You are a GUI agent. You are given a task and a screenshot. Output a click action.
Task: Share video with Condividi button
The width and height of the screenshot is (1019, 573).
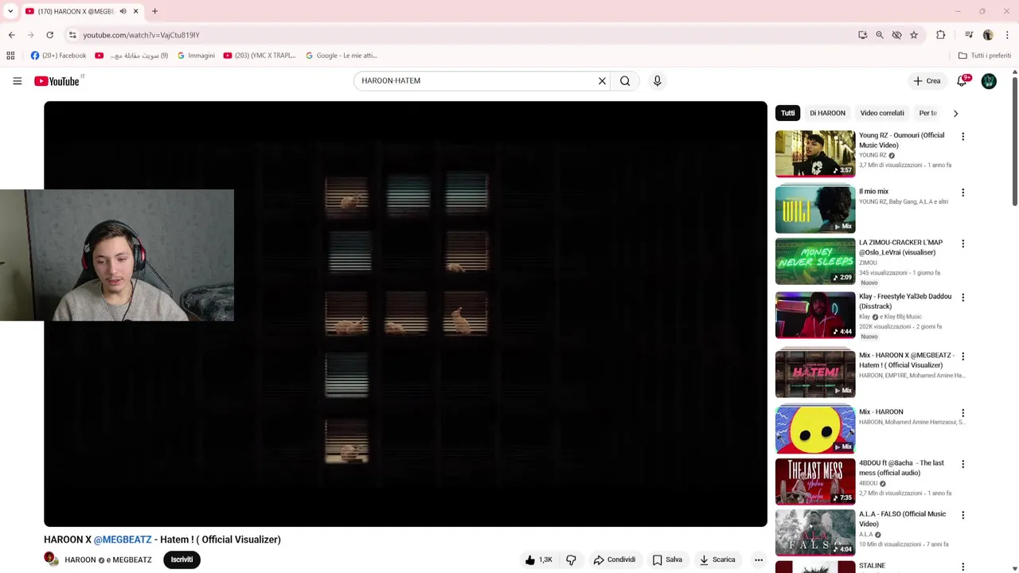[615, 559]
